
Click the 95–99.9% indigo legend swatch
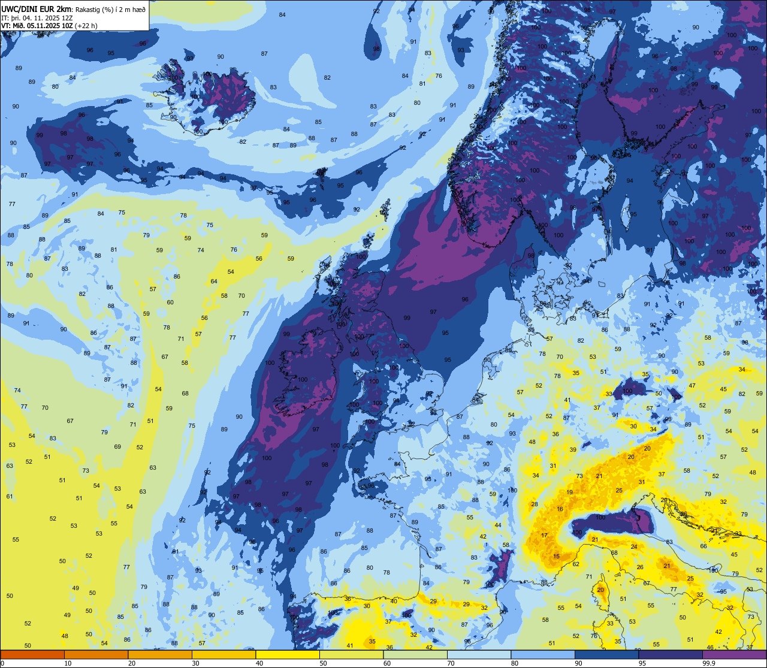(x=671, y=654)
